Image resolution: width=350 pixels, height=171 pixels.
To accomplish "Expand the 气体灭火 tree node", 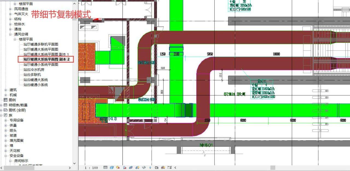I will [x=10, y=14].
